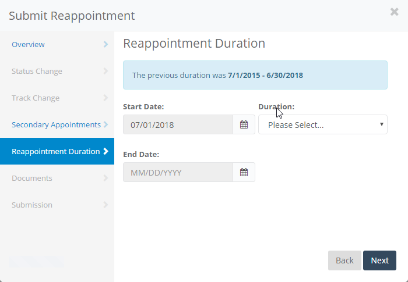Open the End Date calendar picker

click(x=244, y=172)
